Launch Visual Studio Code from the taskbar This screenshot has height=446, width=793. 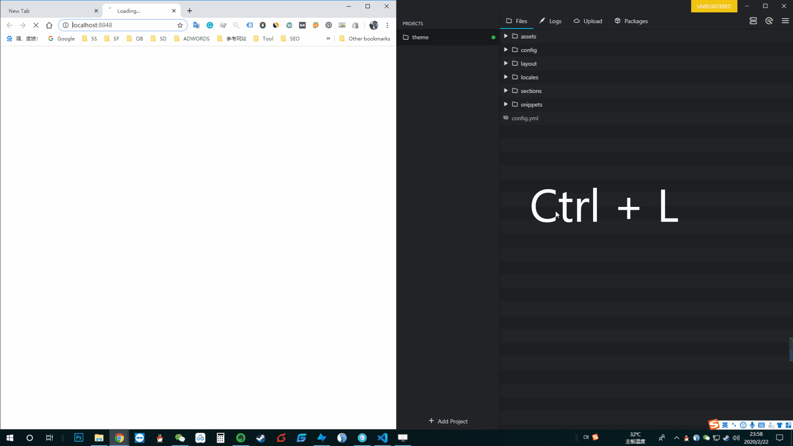[382, 438]
